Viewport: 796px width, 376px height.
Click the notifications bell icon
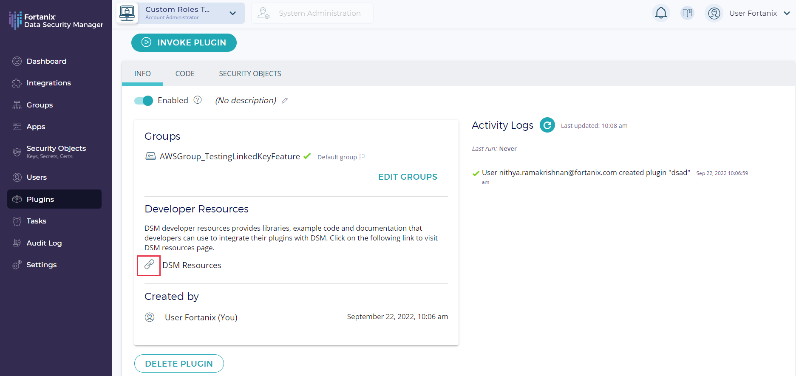point(661,13)
